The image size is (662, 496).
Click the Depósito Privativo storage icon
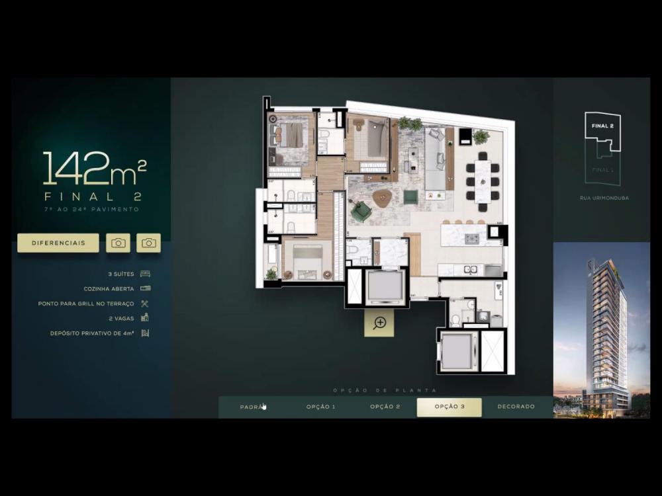pos(145,333)
